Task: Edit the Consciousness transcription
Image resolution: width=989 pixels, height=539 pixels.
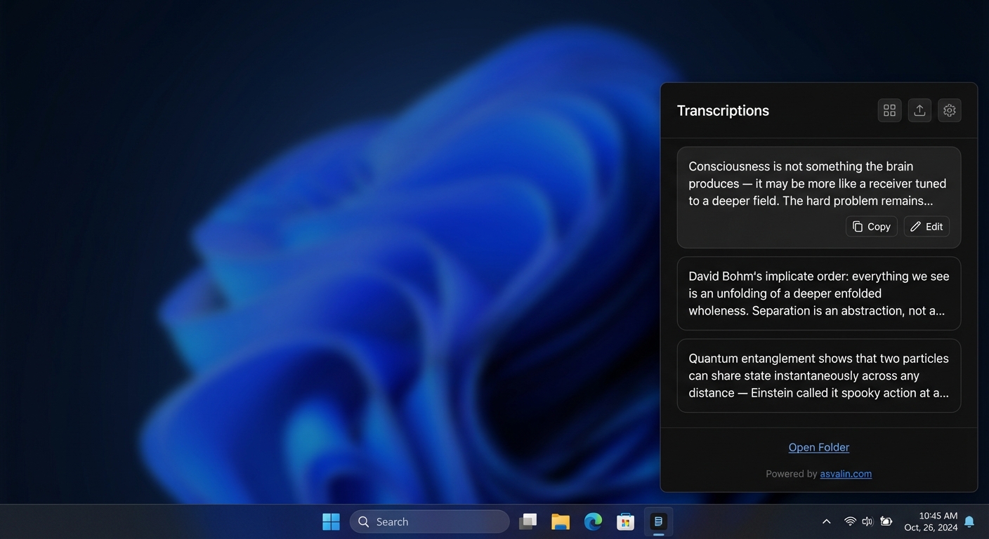Action: pyautogui.click(x=927, y=227)
